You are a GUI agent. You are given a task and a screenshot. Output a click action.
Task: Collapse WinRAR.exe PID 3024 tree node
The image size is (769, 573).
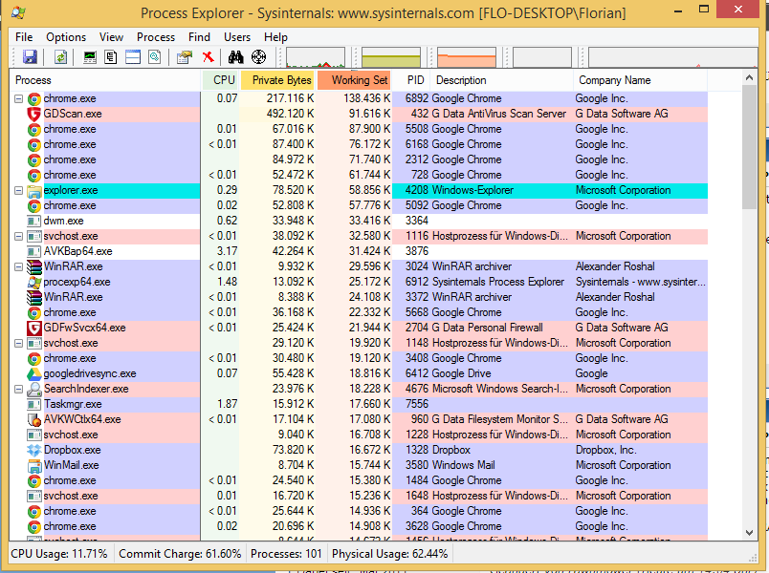point(18,266)
